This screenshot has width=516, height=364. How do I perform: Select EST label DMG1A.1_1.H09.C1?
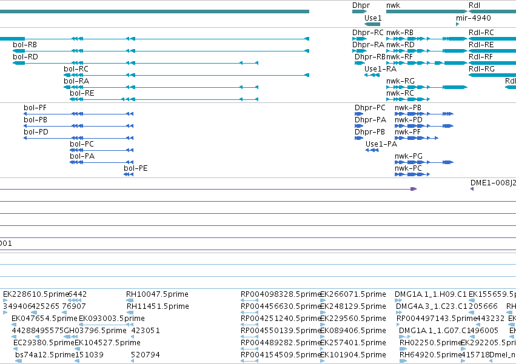coord(431,294)
